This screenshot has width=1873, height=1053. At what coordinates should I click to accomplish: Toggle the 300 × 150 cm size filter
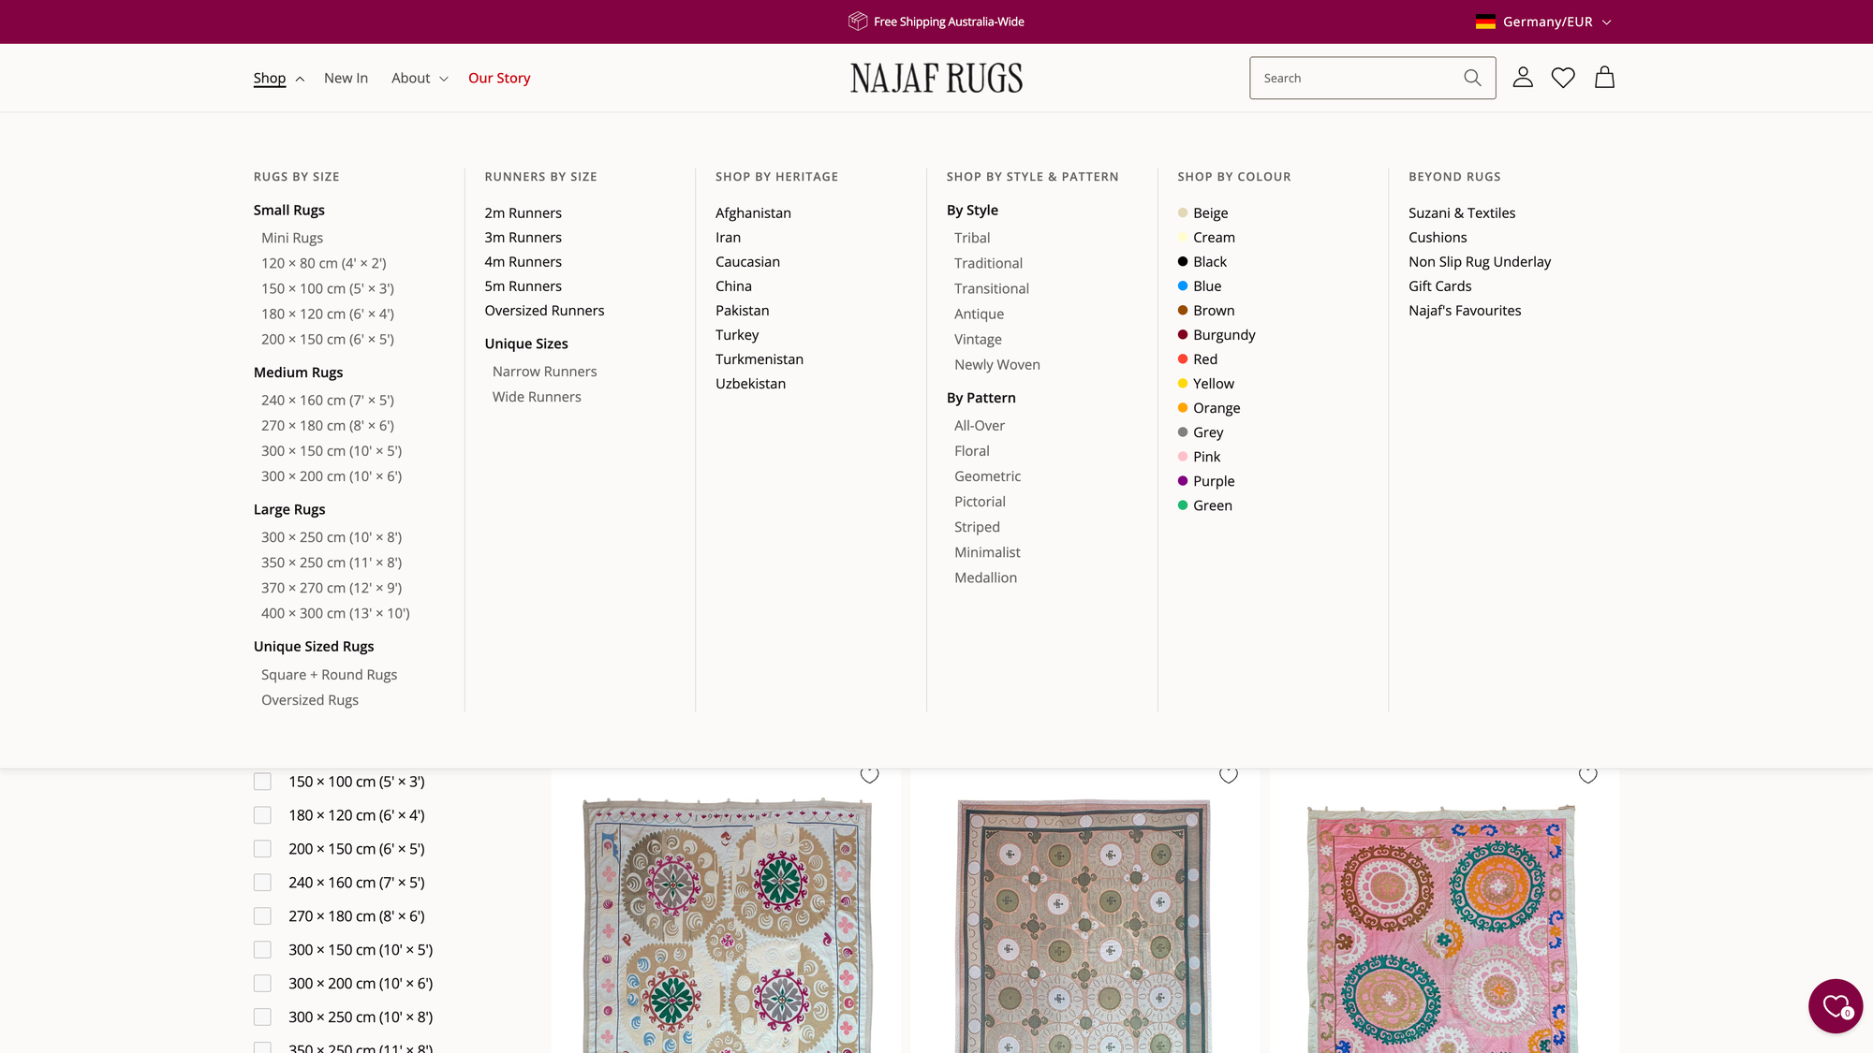pos(262,950)
